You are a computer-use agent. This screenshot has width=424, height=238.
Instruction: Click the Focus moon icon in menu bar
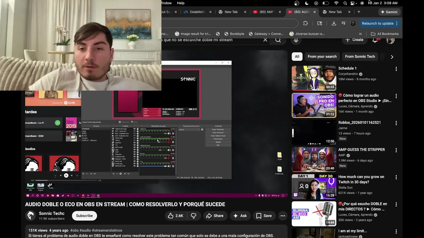click(307, 3)
